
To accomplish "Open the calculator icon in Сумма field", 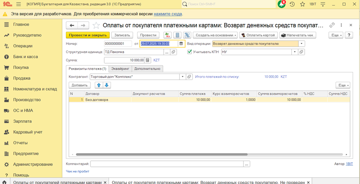I will coord(148,60).
